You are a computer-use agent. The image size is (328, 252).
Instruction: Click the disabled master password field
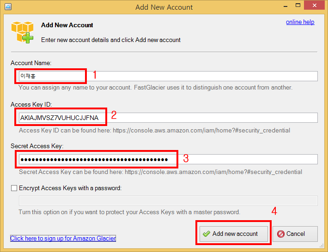168,201
